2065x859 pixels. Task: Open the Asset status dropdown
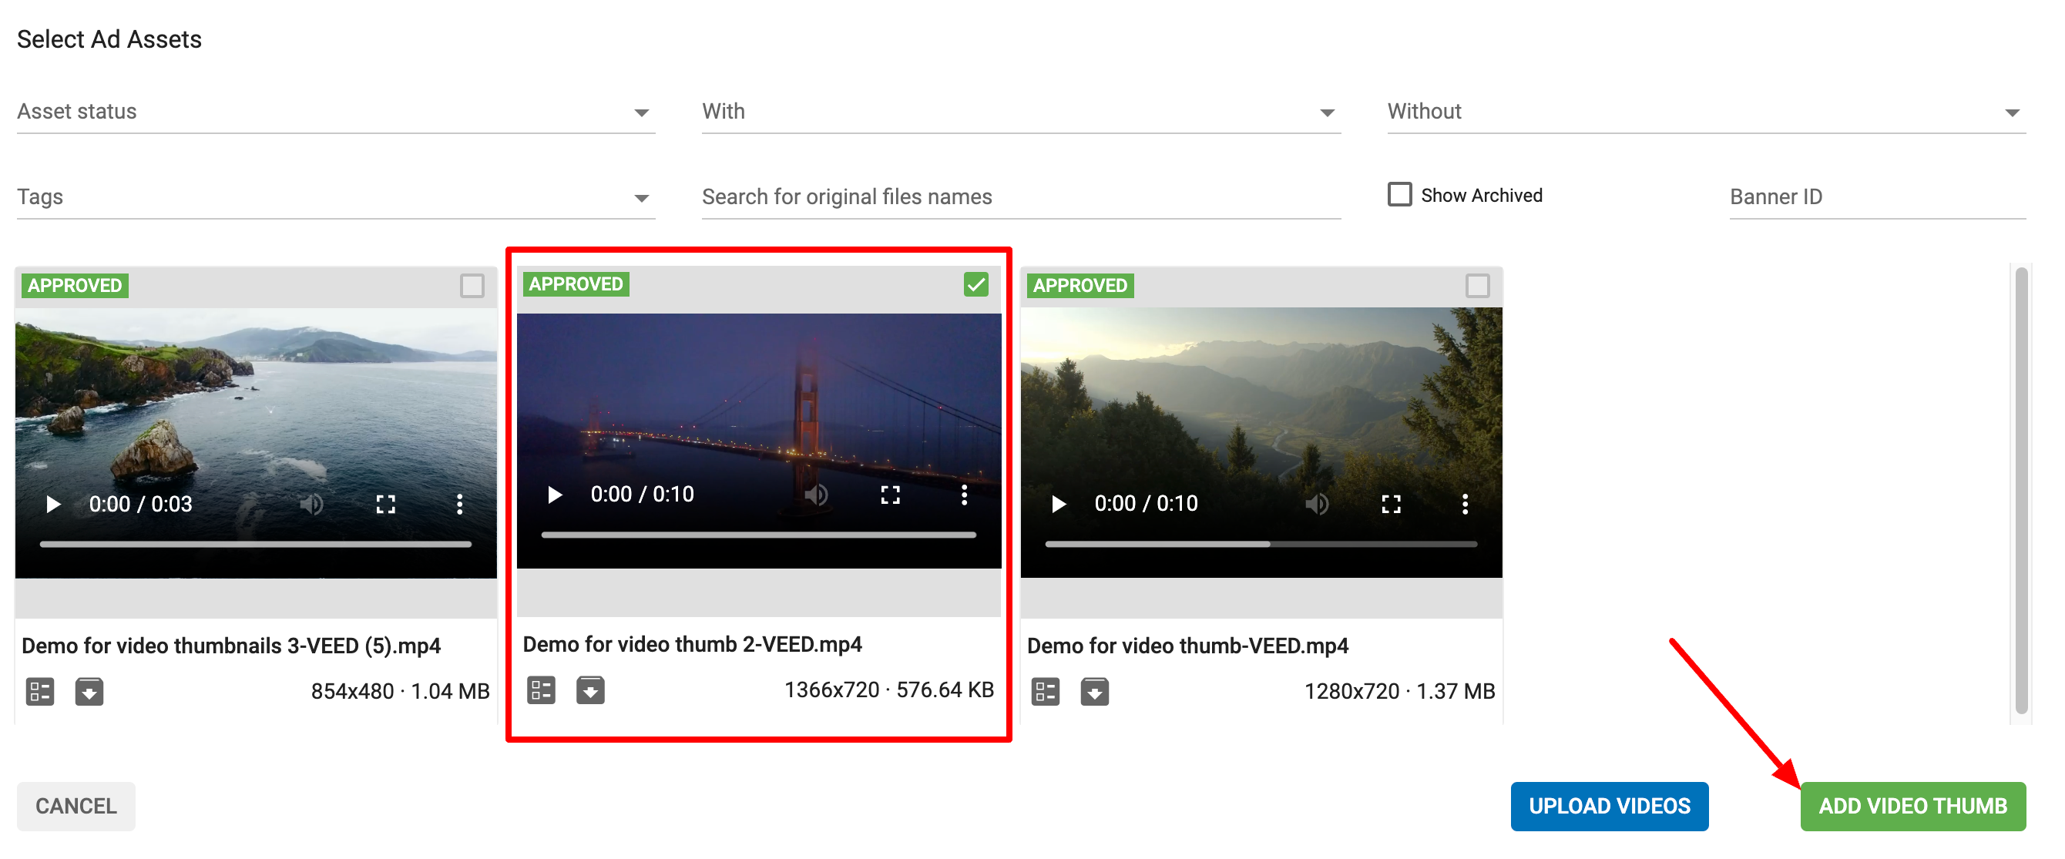coord(336,112)
